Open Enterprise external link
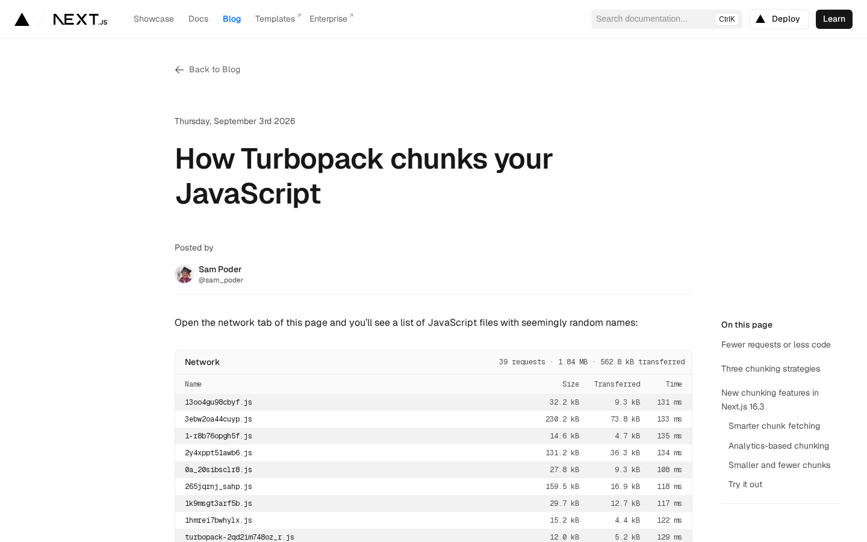This screenshot has width=867, height=542. (x=331, y=19)
